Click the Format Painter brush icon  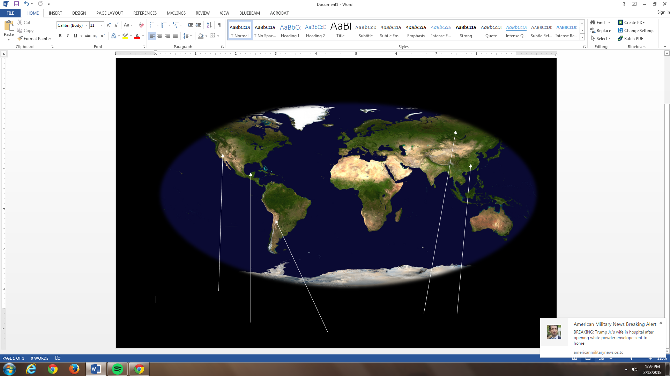coord(20,39)
